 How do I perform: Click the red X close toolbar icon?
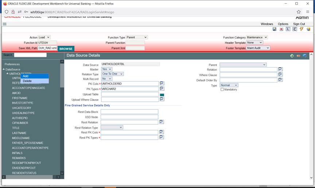pos(281,29)
